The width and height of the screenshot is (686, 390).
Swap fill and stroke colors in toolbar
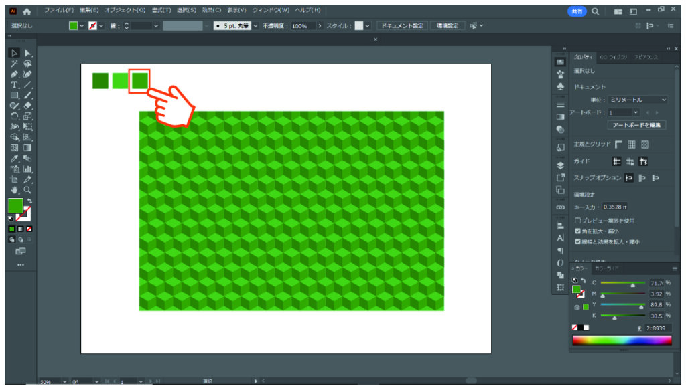click(x=29, y=201)
